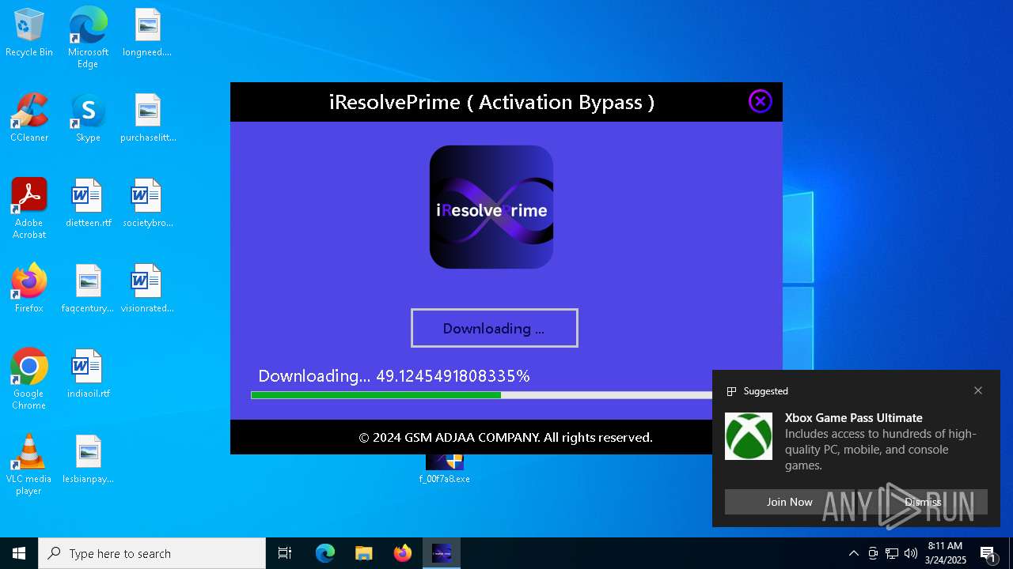Select the faqcentury image file icon
Viewport: 1013px width, 569px height.
click(x=88, y=289)
